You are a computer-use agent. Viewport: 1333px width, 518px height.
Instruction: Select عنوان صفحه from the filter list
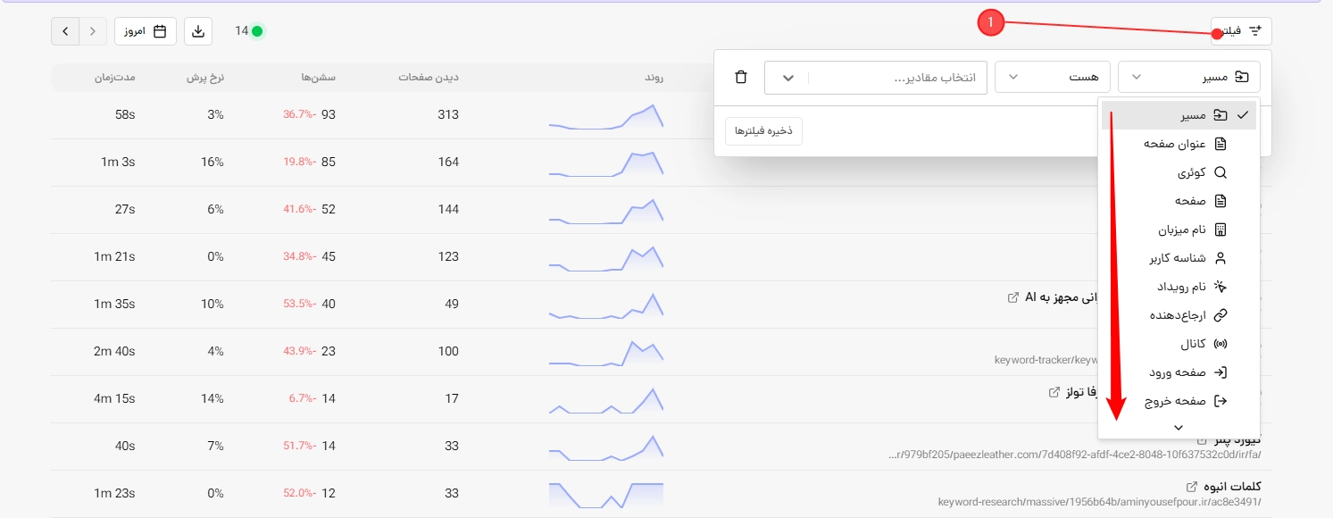(x=1179, y=144)
